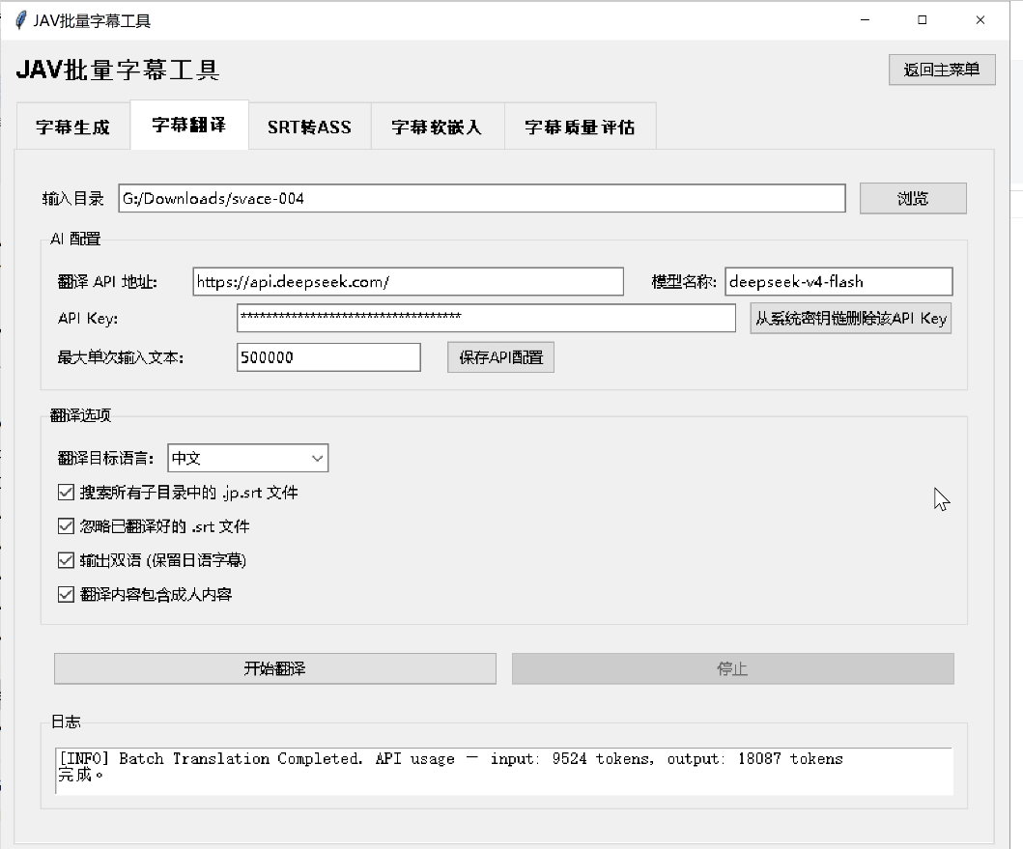Maximize the JAV批量字幕工具 window

point(922,20)
